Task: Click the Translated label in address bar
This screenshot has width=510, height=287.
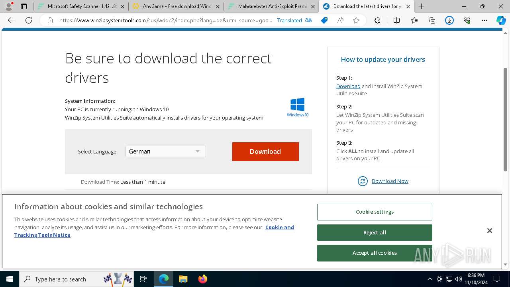Action: [290, 20]
